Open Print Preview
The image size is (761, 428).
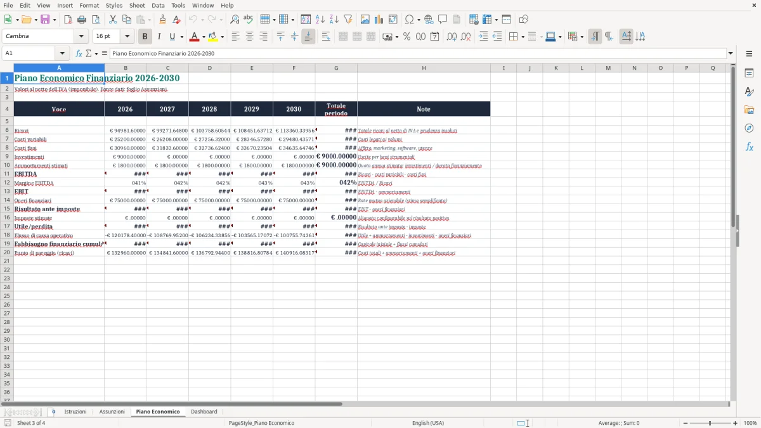(96, 20)
